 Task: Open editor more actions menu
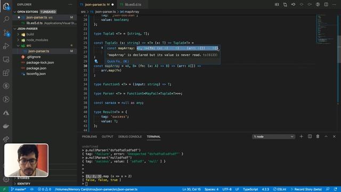pyautogui.click(x=334, y=4)
